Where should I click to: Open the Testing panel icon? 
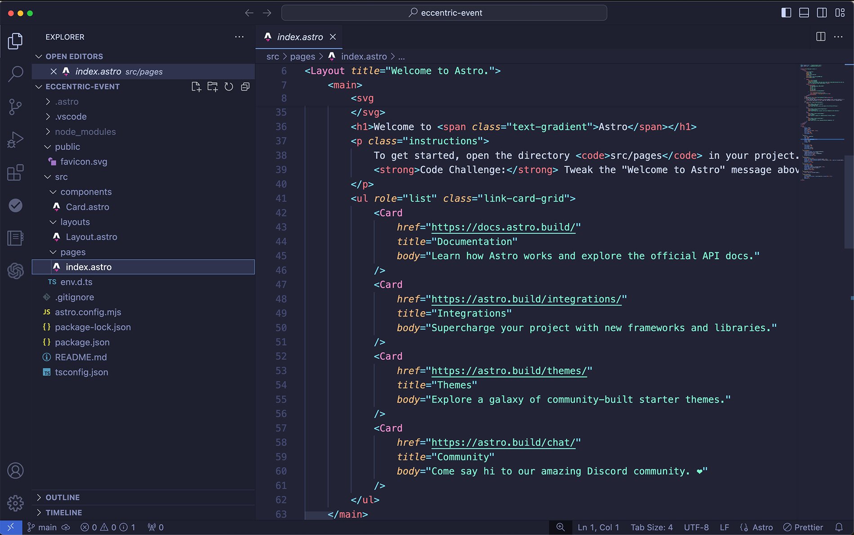(x=16, y=205)
